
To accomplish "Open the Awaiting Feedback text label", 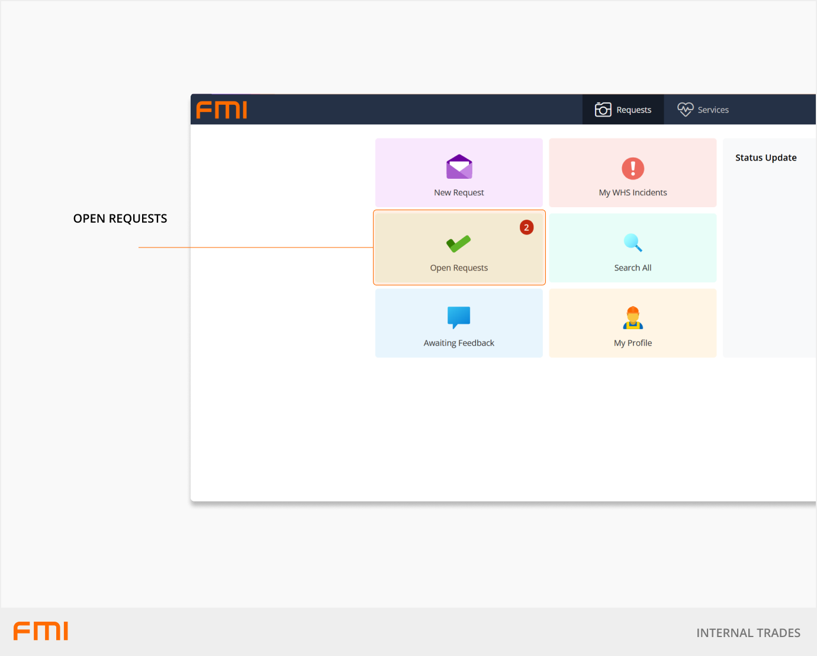I will pyautogui.click(x=459, y=343).
